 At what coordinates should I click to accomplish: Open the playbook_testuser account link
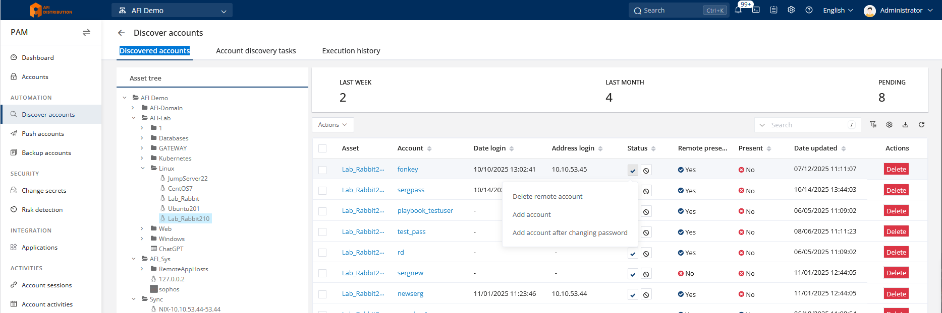[425, 211]
